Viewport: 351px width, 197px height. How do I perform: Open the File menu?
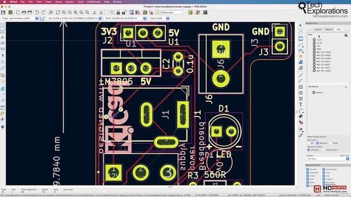tap(22, 2)
